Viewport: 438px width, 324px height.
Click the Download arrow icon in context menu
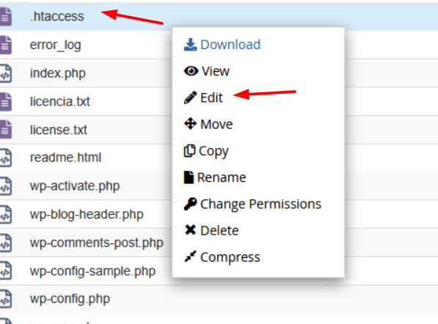pos(190,45)
